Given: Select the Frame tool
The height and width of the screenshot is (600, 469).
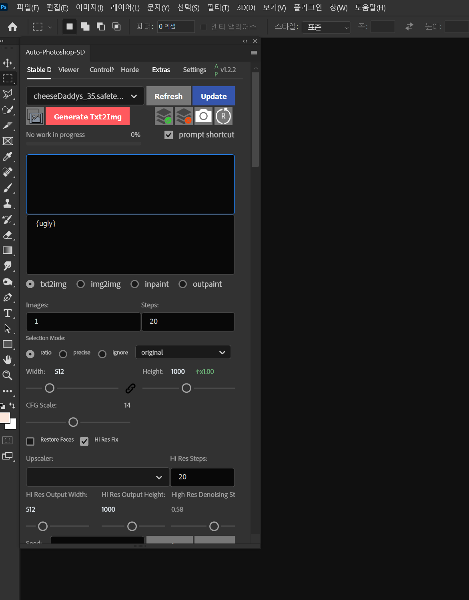Looking at the screenshot, I should tap(7, 141).
